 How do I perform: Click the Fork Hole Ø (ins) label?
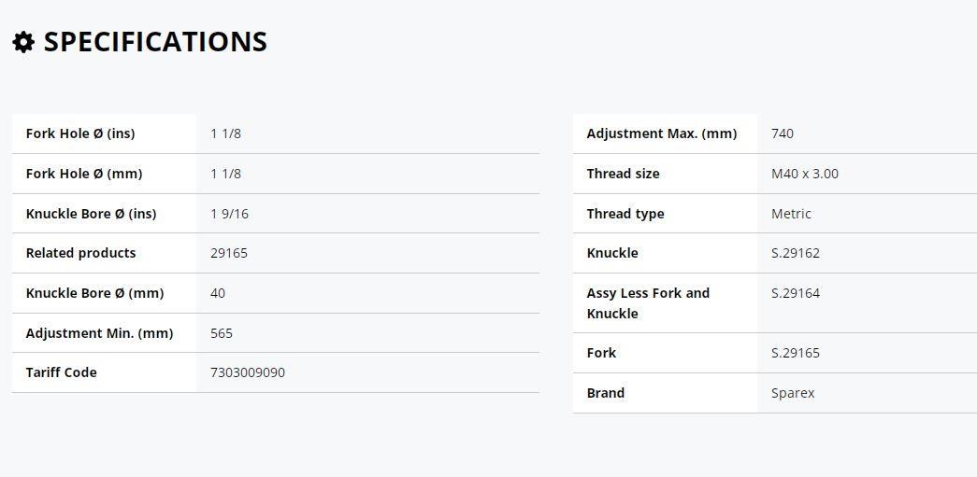(x=80, y=133)
